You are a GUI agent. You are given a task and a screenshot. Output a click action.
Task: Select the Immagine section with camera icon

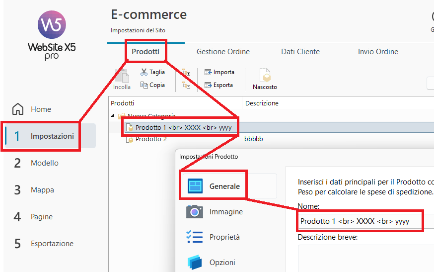[x=226, y=212]
